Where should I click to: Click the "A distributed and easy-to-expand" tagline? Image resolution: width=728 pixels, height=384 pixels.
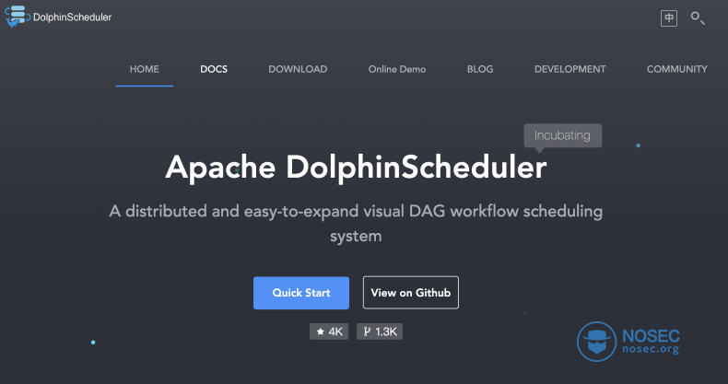(356, 224)
